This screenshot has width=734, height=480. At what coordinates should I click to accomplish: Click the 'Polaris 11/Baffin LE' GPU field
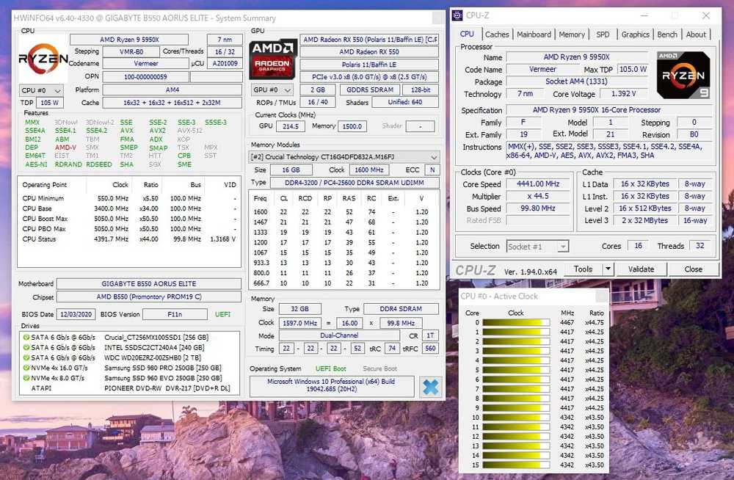click(x=369, y=65)
